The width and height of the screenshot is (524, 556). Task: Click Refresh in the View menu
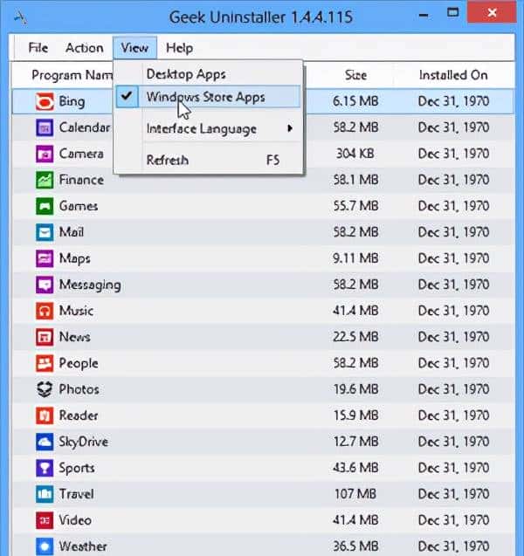click(168, 160)
